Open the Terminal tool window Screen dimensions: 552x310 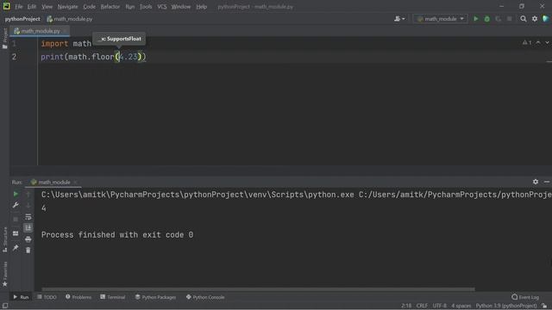pos(113,297)
